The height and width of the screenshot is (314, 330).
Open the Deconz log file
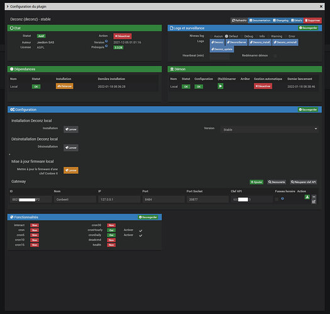[x=217, y=42]
